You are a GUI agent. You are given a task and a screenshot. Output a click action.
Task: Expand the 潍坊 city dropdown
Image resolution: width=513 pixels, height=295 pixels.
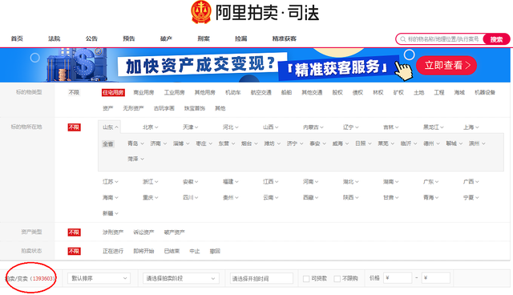pyautogui.click(x=273, y=143)
